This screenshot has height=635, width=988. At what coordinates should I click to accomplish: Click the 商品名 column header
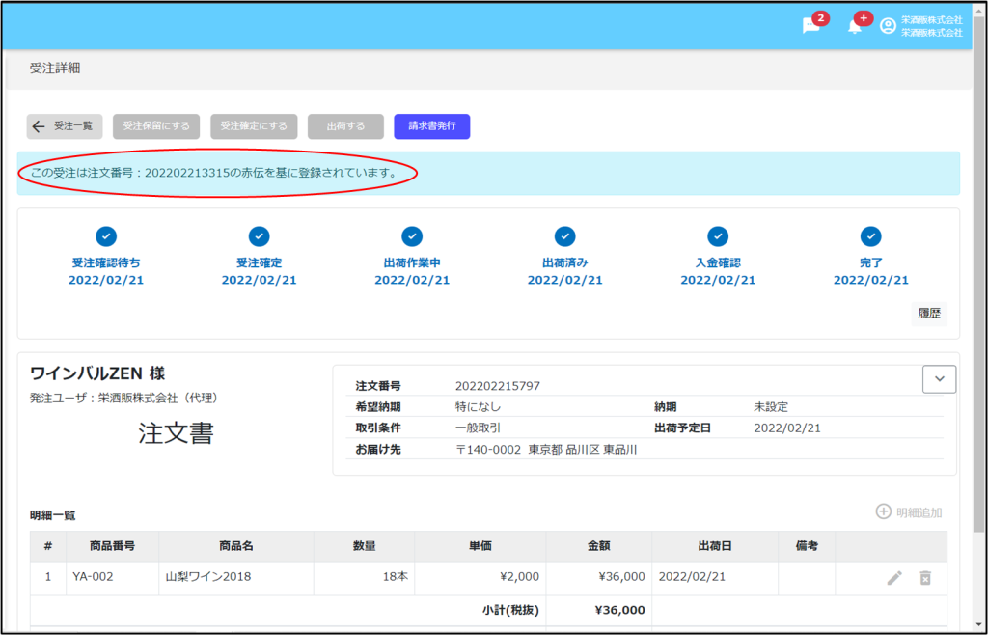[x=236, y=546]
